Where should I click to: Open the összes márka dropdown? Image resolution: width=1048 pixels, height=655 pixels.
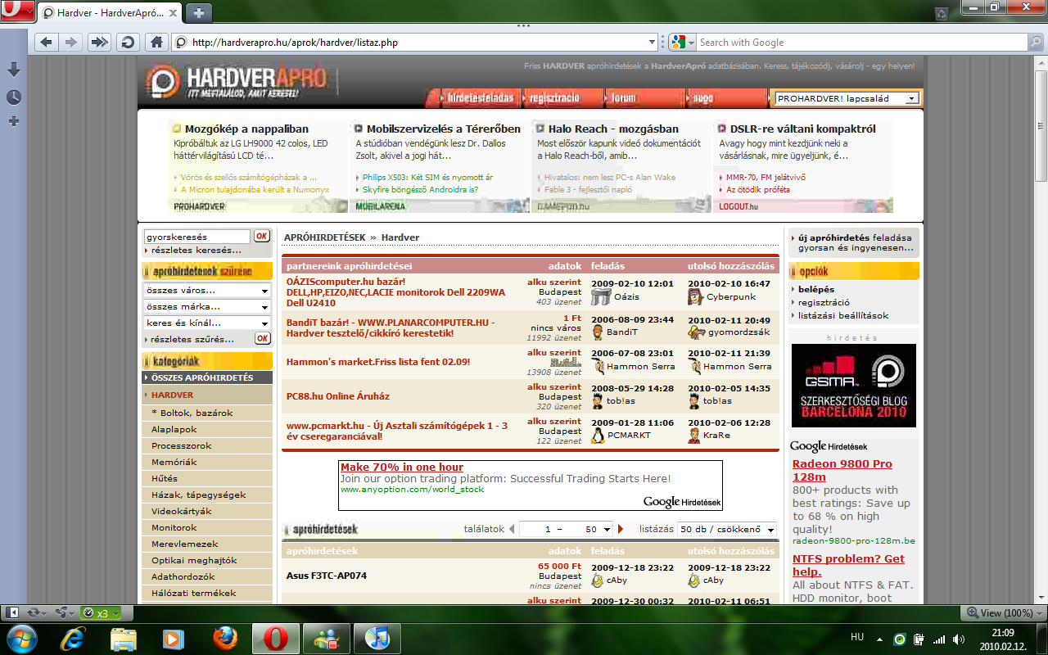207,307
